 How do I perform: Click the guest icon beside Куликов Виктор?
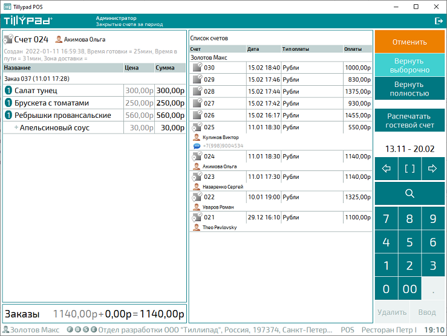[196, 138]
